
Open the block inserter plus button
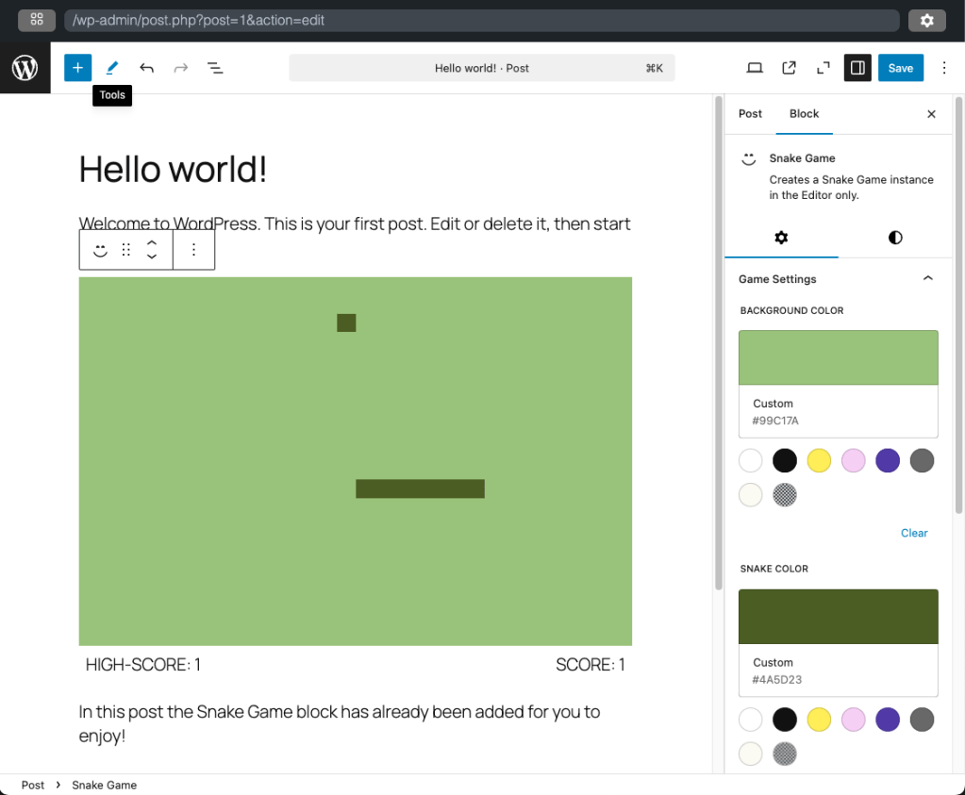point(77,68)
